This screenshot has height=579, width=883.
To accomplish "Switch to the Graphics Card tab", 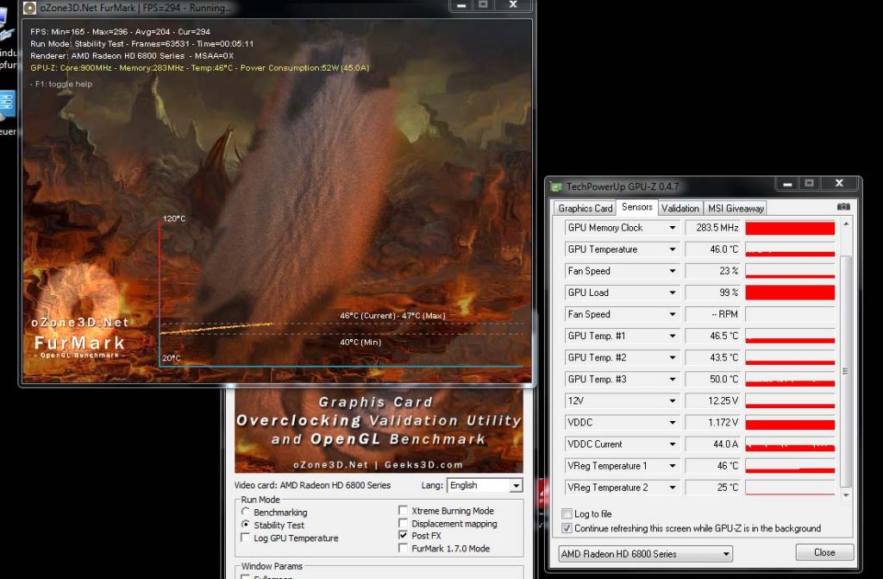I will pos(585,208).
